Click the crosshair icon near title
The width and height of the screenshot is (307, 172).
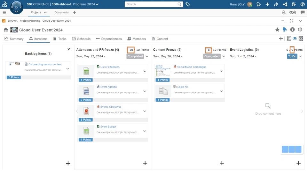[x=300, y=30]
